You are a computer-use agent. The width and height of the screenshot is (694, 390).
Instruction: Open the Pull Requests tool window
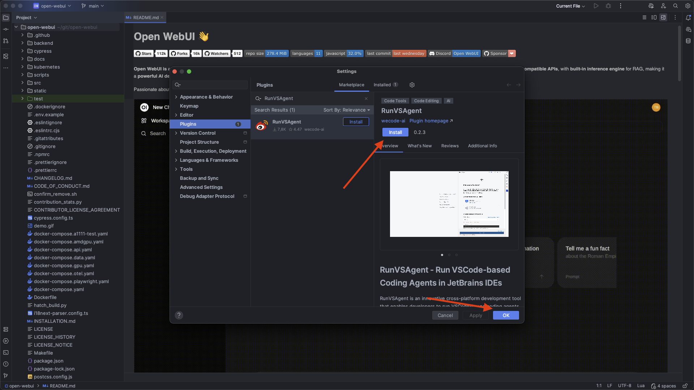pos(6,41)
